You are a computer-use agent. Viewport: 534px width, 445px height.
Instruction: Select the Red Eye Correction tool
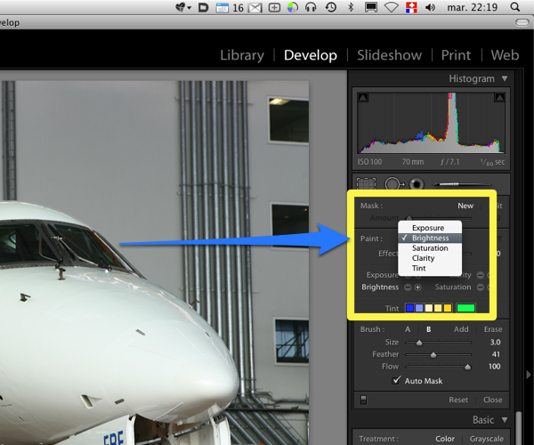(417, 184)
